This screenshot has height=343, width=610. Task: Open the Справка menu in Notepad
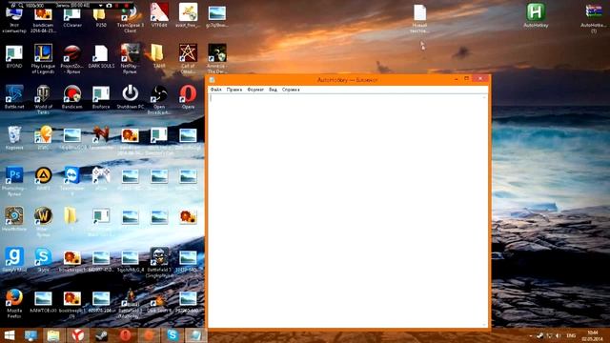point(291,90)
